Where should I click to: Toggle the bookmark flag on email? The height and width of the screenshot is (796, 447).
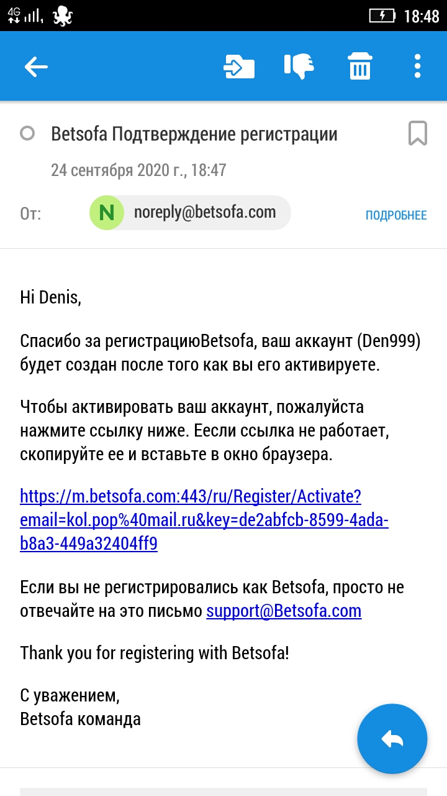(x=417, y=134)
